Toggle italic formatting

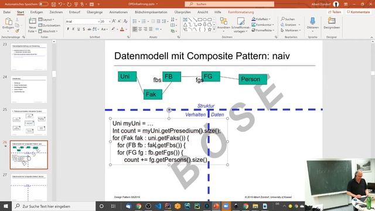(73, 29)
